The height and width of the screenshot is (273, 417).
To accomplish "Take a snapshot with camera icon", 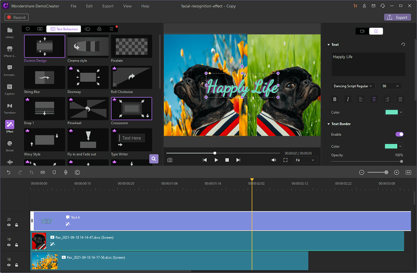I will tap(170, 160).
